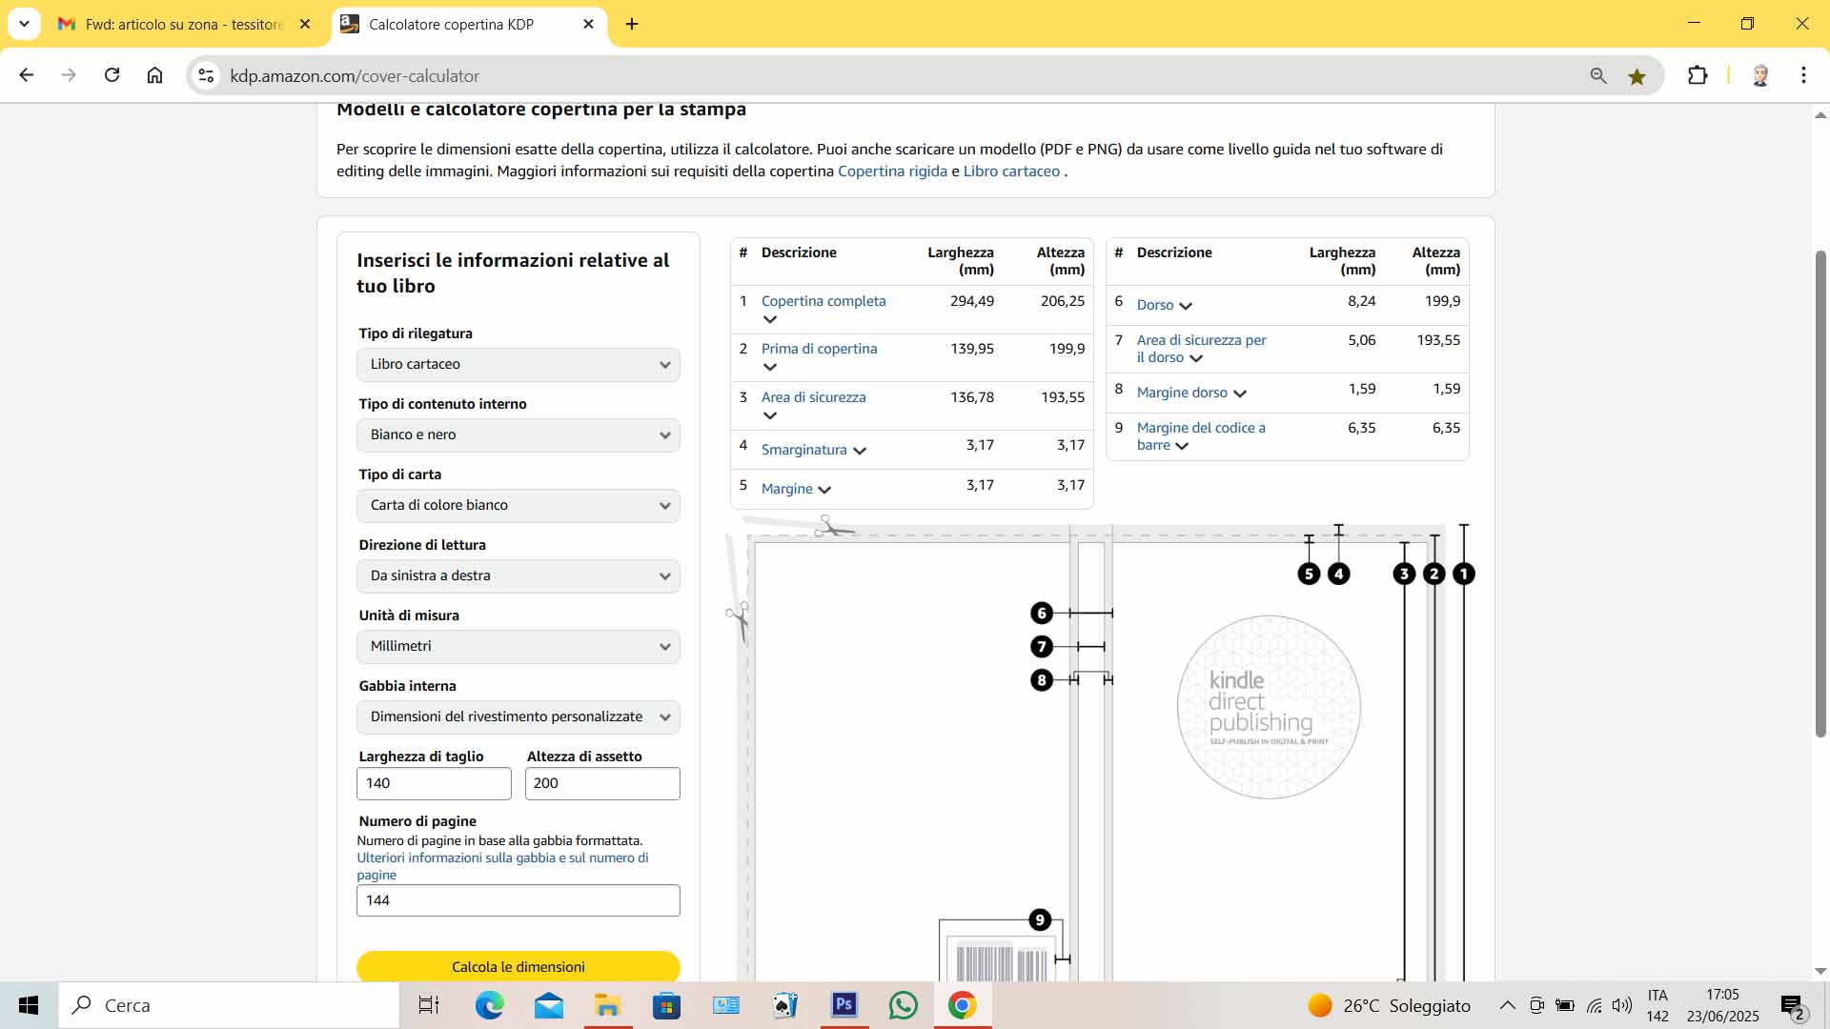Open the Chrome three-dot menu
1830x1029 pixels.
click(1803, 75)
